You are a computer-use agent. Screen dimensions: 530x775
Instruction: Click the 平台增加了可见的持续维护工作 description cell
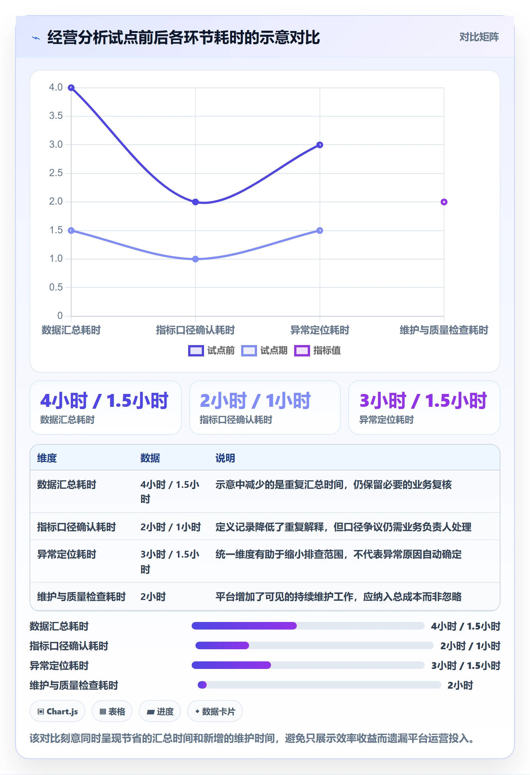point(338,597)
